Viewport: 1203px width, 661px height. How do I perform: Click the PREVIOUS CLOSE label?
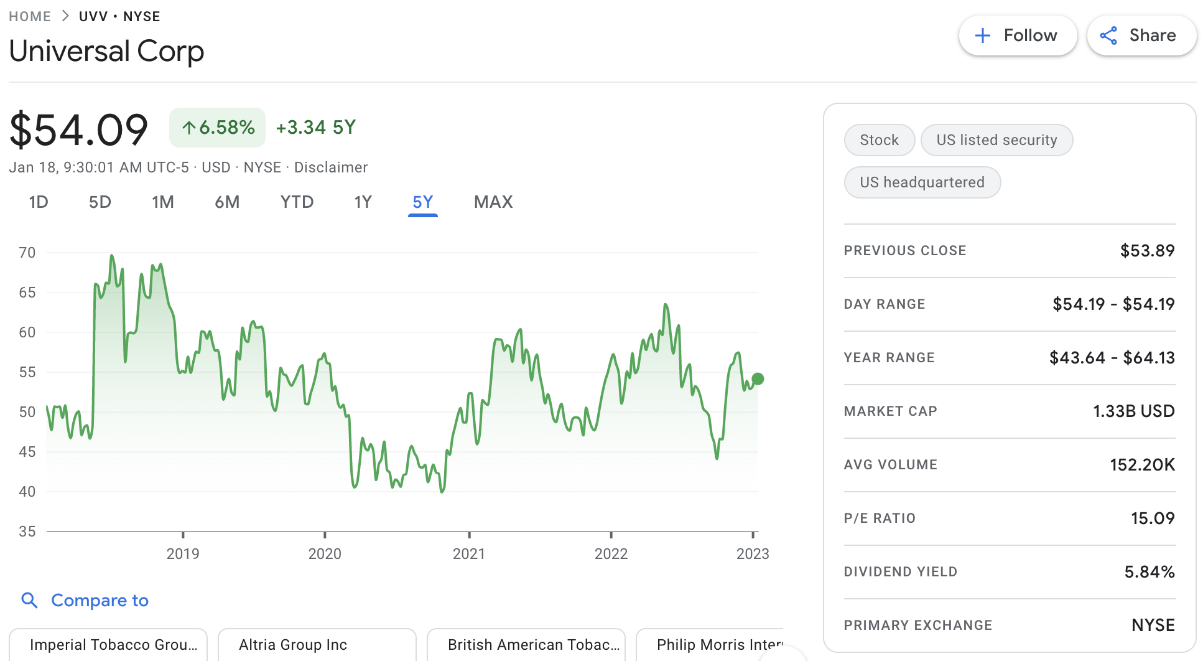[x=905, y=251]
